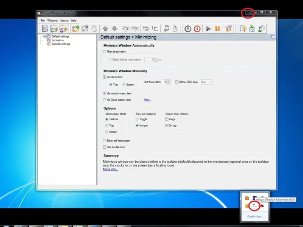
Task: Click the minimize-to-tray button in title bar
Action: pos(249,13)
